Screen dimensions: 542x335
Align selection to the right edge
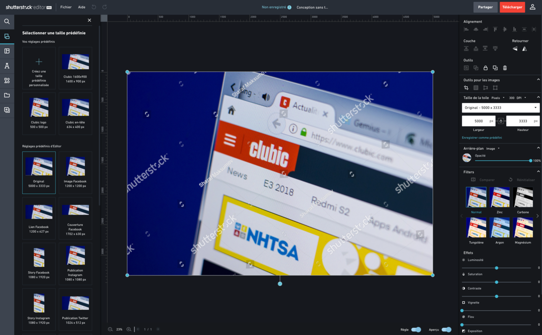click(486, 29)
